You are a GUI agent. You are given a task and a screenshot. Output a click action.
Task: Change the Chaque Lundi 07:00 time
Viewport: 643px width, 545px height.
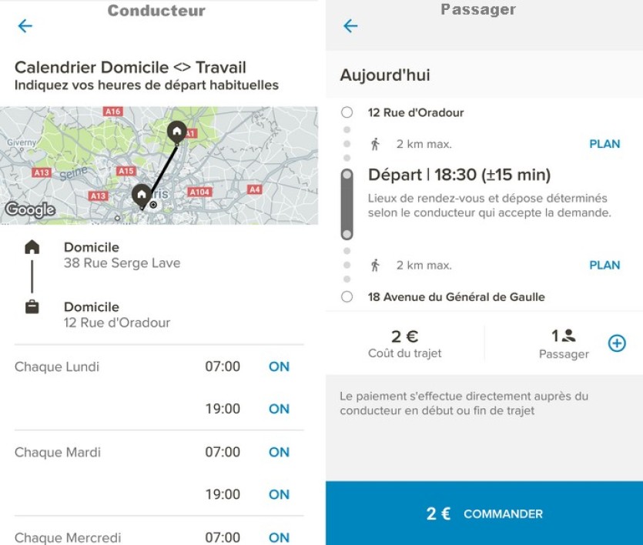click(x=223, y=366)
